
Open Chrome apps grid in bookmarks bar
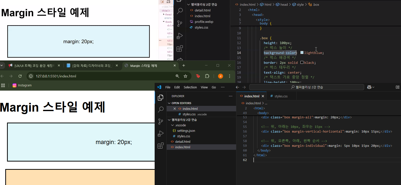coord(3,85)
